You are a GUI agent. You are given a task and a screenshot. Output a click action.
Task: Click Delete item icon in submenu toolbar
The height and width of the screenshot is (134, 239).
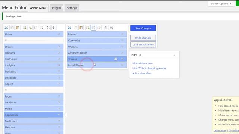click(x=99, y=28)
